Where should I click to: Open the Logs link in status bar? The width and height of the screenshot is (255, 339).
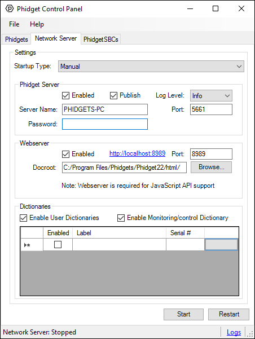[234, 332]
